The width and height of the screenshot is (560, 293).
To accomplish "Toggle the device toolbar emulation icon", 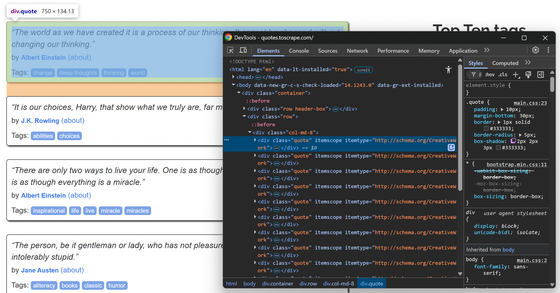I will [243, 50].
